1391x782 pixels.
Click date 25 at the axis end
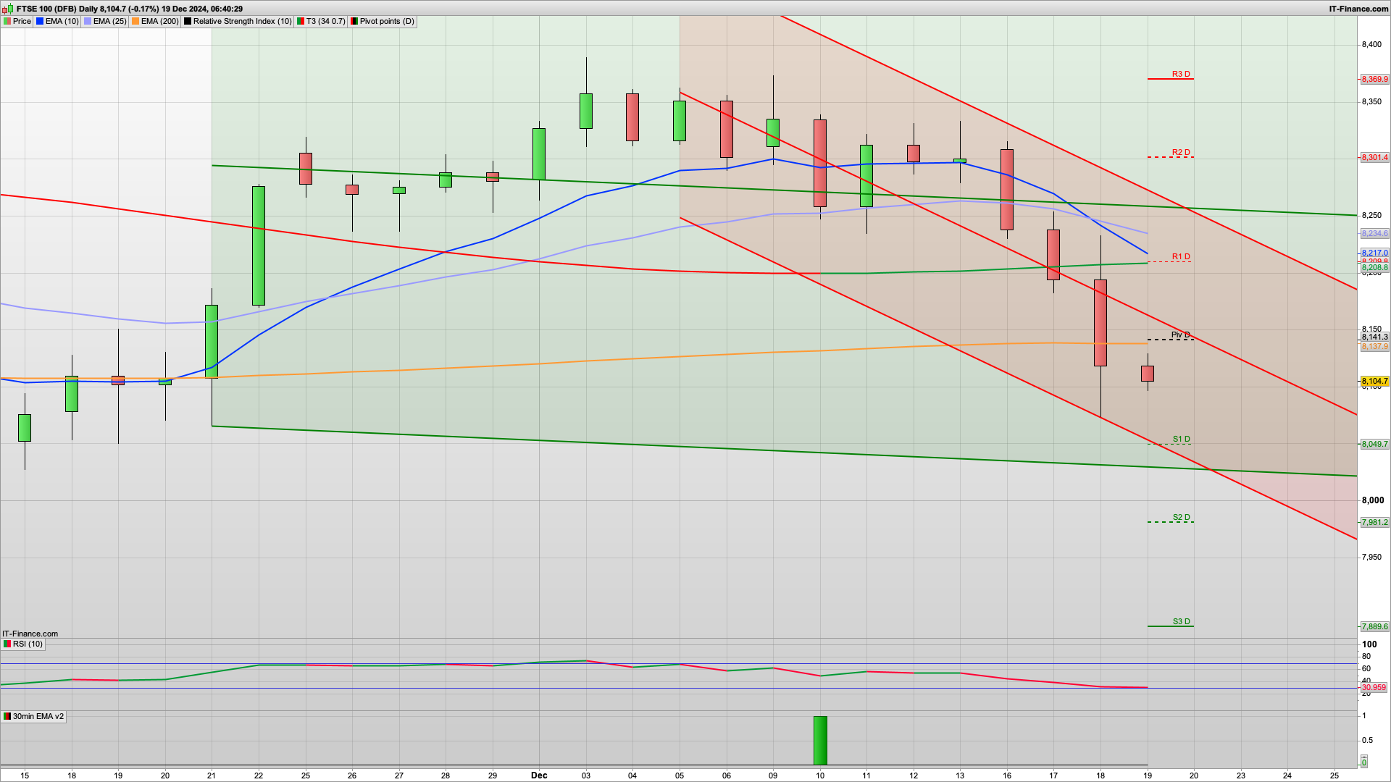[x=1334, y=775]
